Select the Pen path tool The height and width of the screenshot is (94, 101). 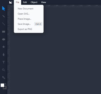4,55
